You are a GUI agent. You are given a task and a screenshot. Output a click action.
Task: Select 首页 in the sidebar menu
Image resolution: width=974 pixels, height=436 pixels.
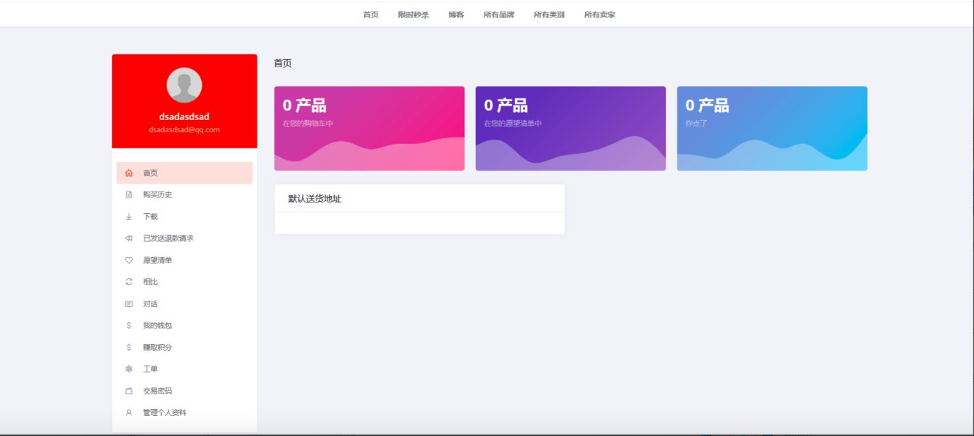184,173
